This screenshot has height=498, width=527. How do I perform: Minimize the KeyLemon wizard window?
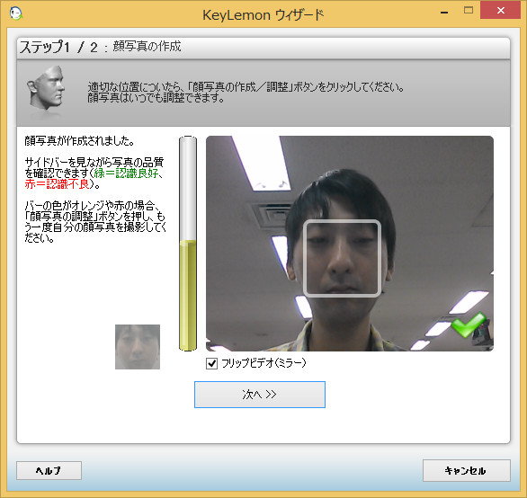444,13
